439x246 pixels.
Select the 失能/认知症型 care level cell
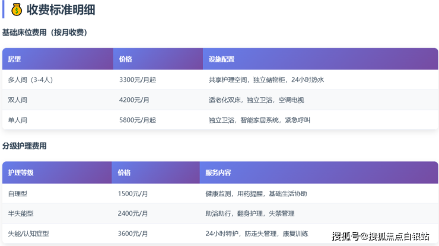click(x=28, y=234)
